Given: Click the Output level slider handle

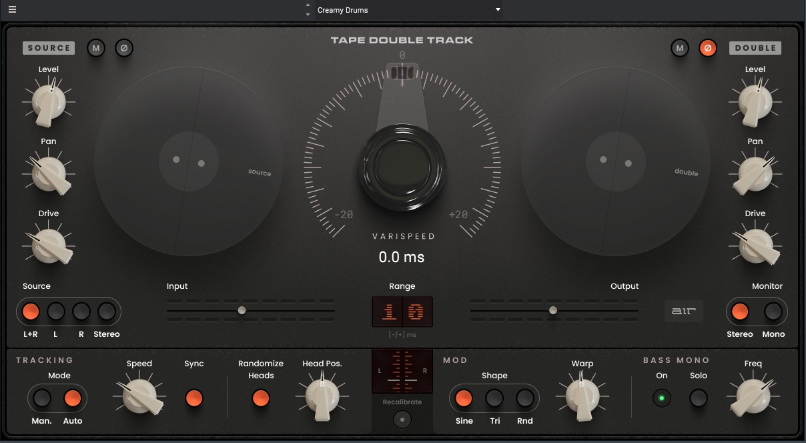Looking at the screenshot, I should tap(552, 310).
